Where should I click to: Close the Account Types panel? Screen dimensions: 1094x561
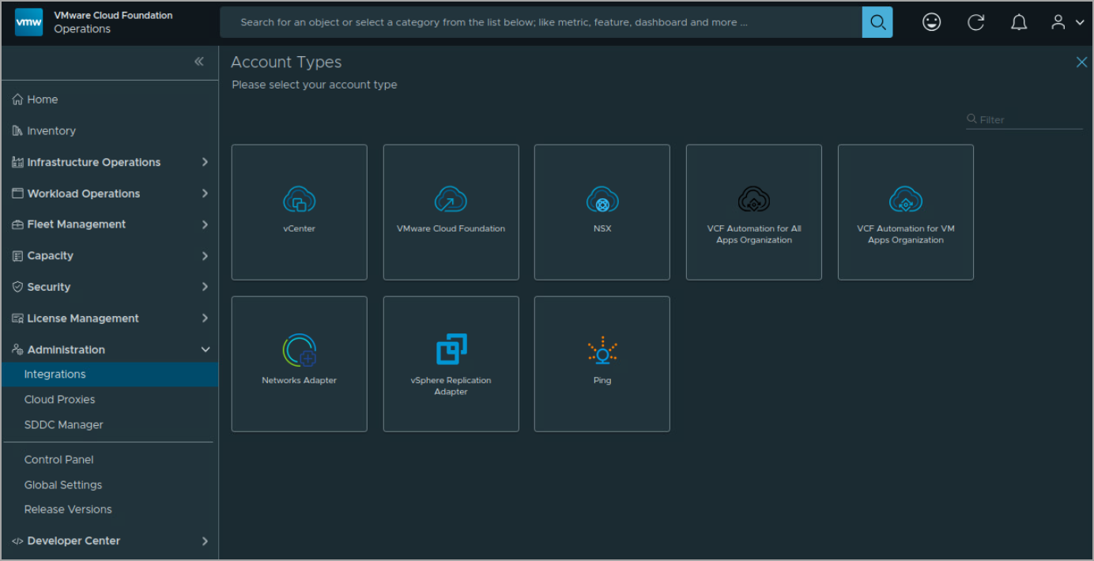(1081, 62)
